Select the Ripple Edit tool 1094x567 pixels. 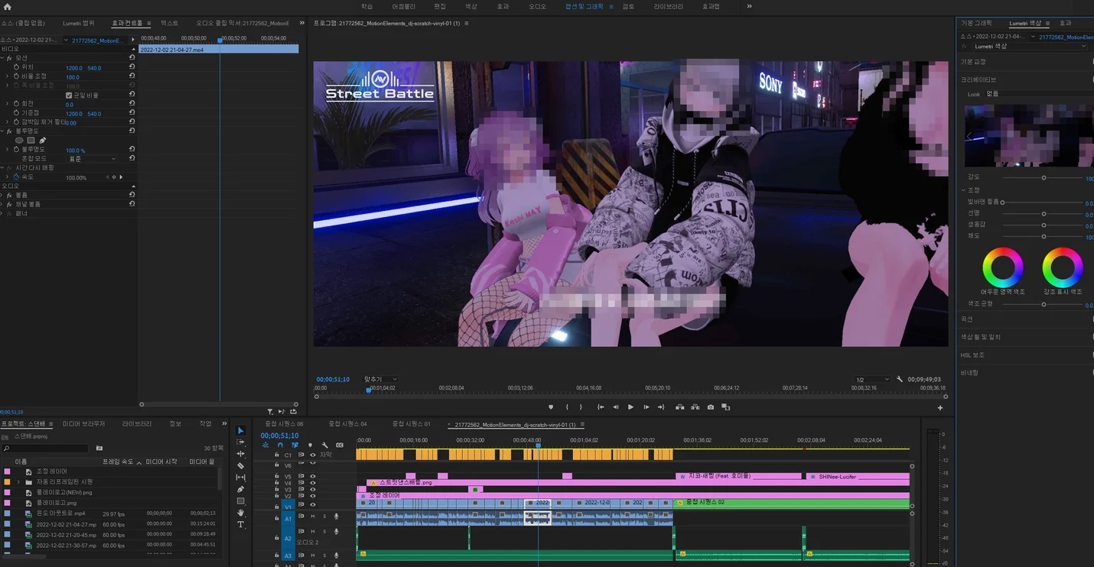(240, 454)
